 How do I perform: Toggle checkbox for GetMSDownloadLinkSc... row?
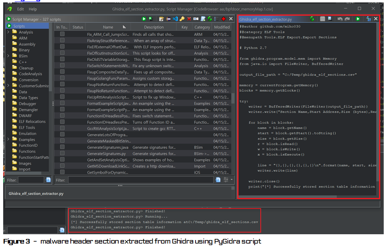tap(62, 166)
